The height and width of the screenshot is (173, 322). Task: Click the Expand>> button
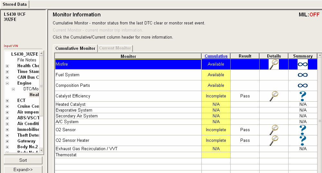23,169
